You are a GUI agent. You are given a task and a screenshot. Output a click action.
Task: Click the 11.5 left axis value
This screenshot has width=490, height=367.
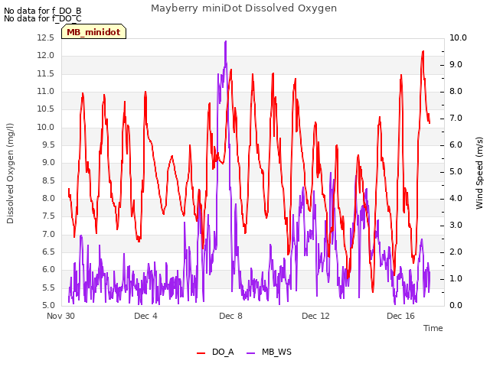click(x=46, y=74)
